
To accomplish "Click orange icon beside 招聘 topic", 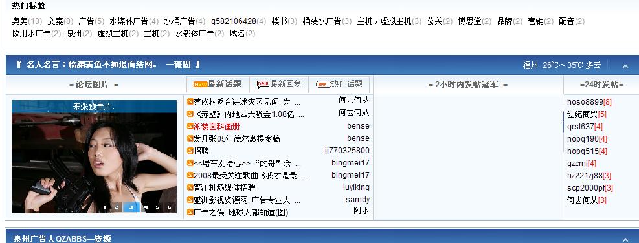I will [x=190, y=151].
